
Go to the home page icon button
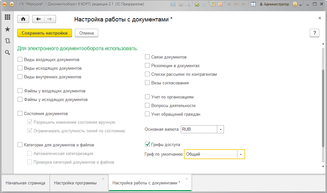coord(23,19)
